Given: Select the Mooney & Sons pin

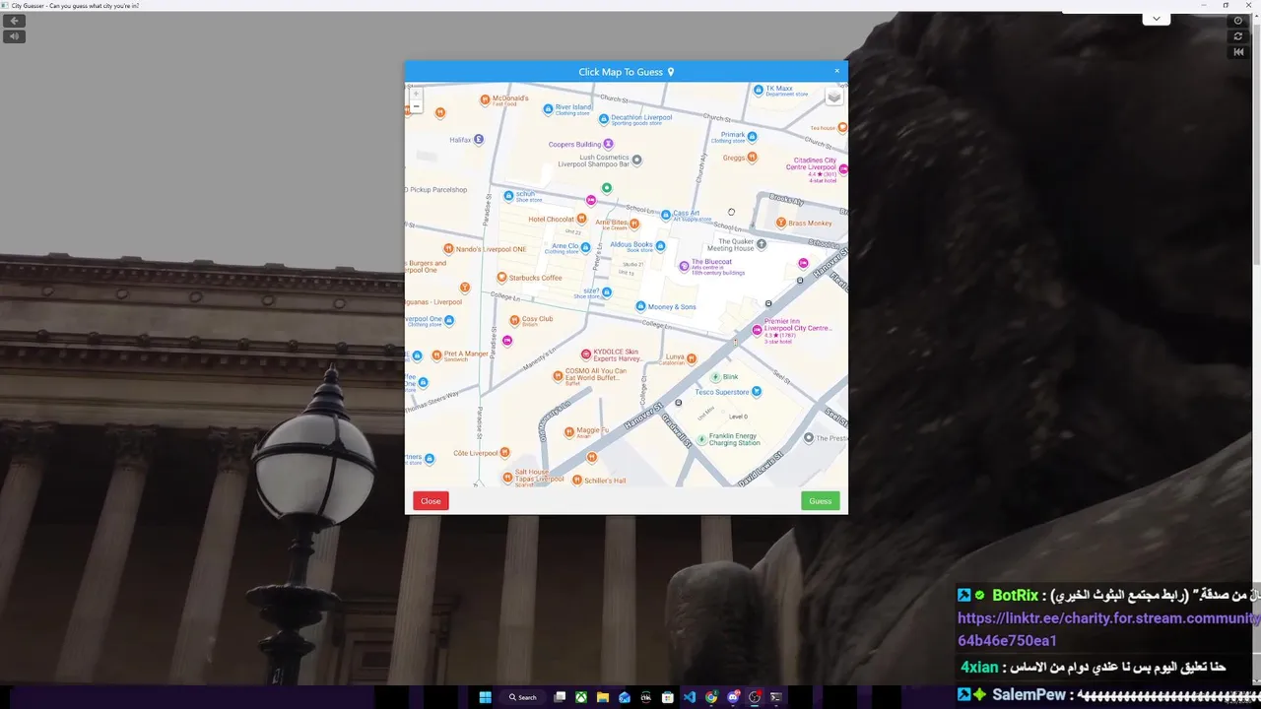Looking at the screenshot, I should coord(640,306).
